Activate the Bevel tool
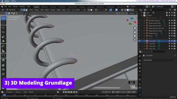The width and height of the screenshot is (177, 99). tap(3, 70)
